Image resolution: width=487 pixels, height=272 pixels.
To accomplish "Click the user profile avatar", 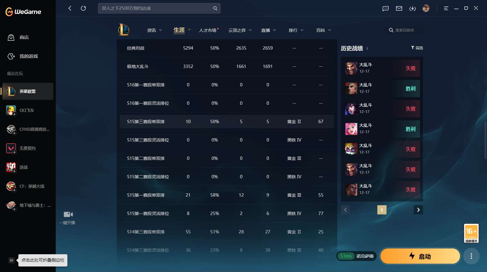I will pyautogui.click(x=426, y=8).
